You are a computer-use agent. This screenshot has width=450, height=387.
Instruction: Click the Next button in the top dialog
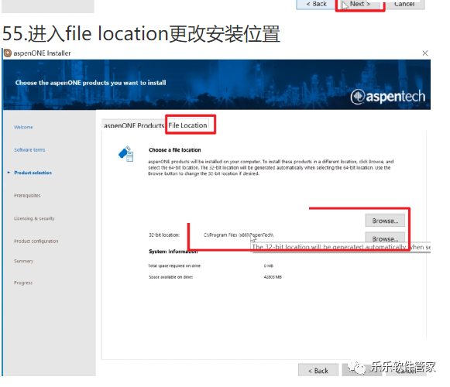click(359, 5)
